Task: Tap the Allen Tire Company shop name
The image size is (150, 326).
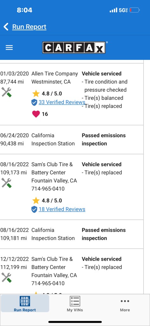Action: point(55,74)
